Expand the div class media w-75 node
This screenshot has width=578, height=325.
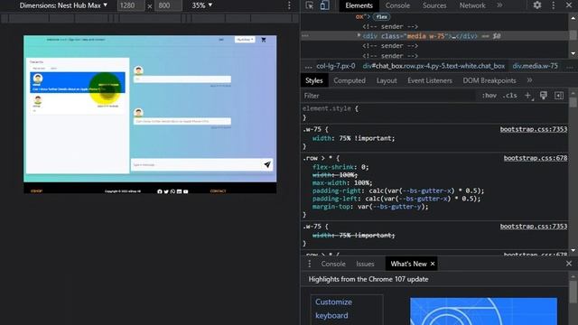(x=359, y=36)
